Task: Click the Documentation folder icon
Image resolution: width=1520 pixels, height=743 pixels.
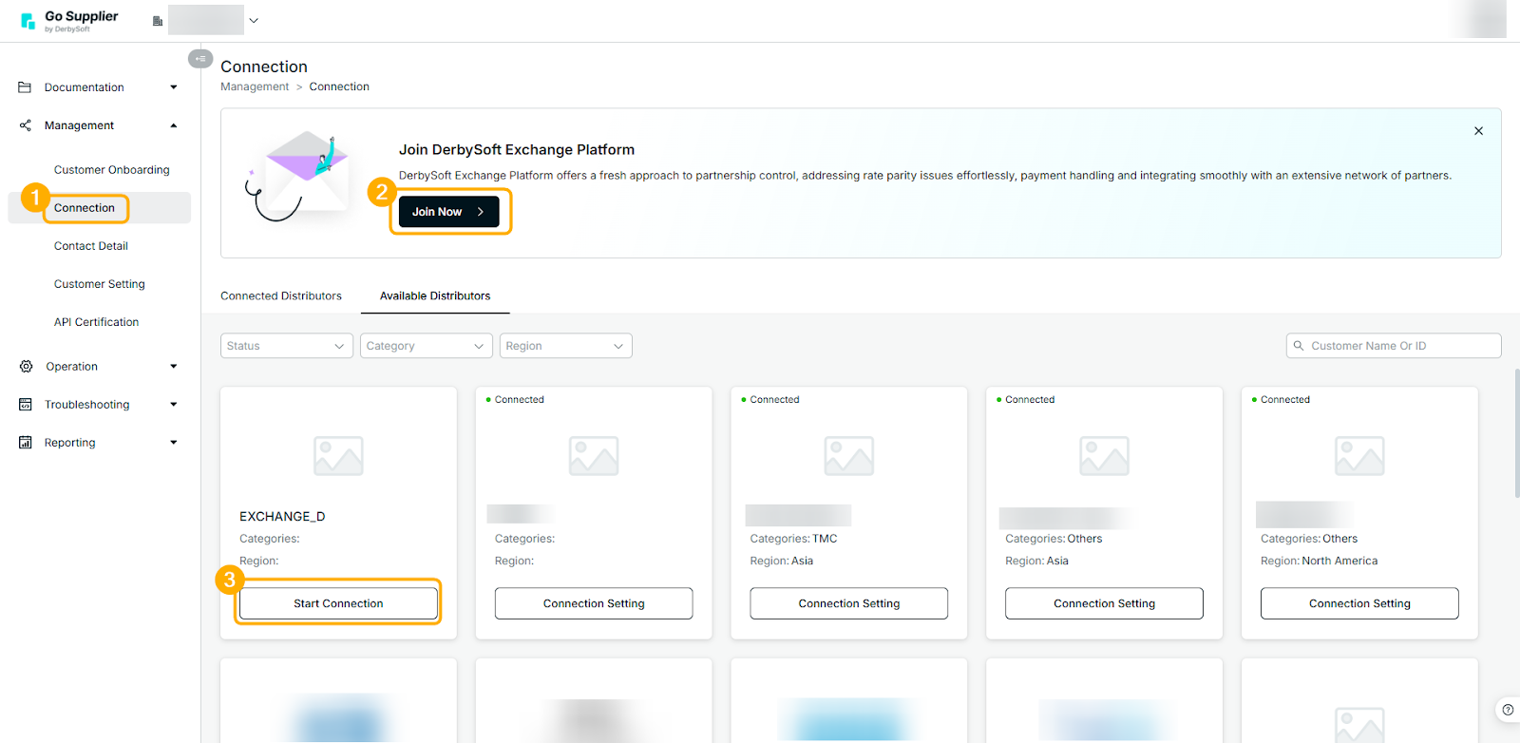Action: [26, 87]
